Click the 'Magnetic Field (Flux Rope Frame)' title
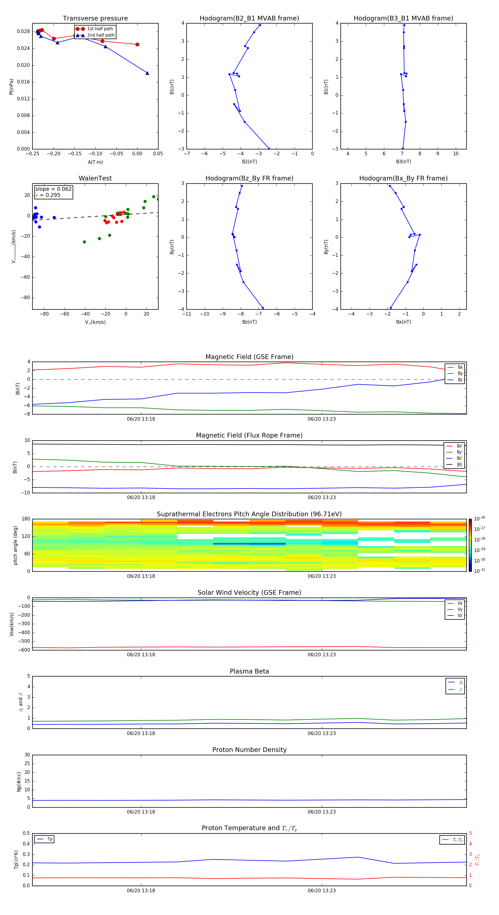This screenshot has width=499, height=915. (x=249, y=436)
